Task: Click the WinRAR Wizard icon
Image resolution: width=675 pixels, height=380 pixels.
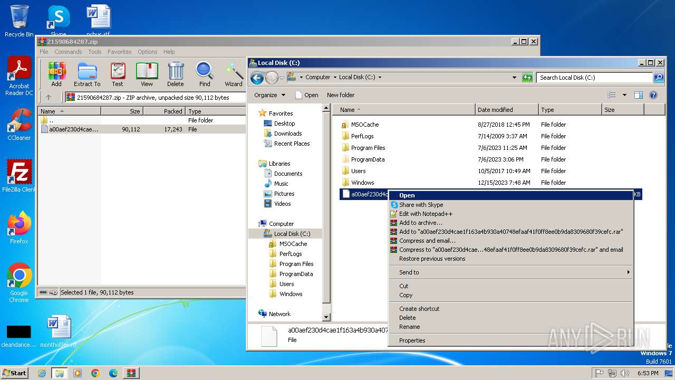Action: [x=234, y=74]
